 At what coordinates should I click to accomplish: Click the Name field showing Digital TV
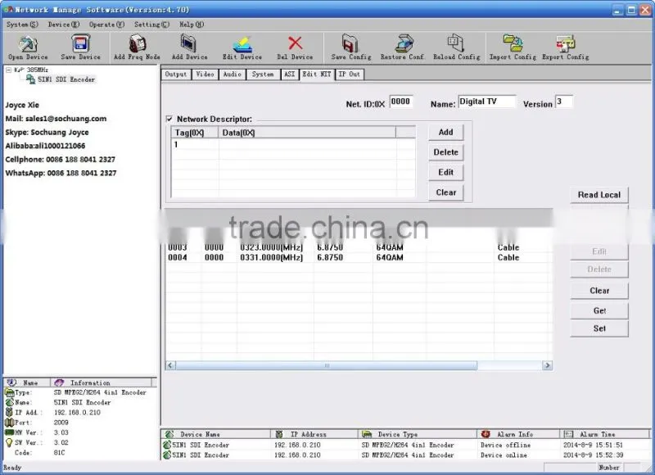point(486,102)
